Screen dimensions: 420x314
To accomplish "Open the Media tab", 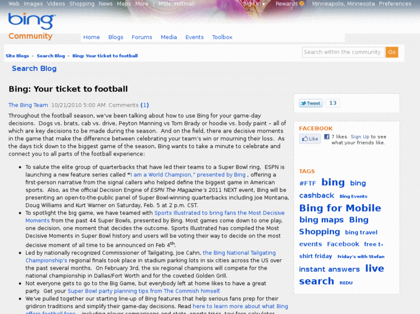I will [x=169, y=37].
